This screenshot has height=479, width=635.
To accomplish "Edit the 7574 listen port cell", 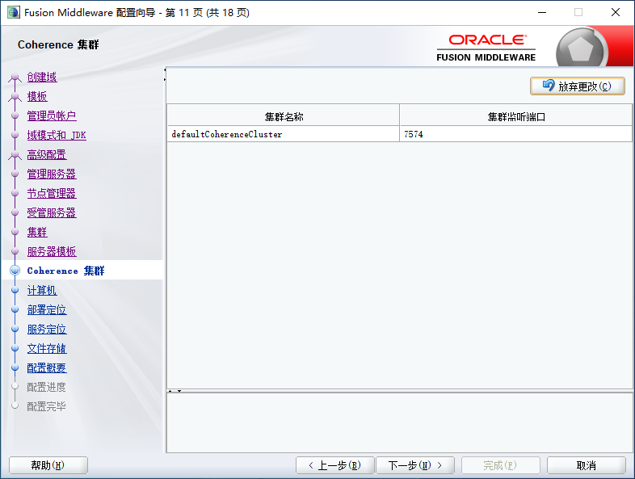I will (x=516, y=134).
